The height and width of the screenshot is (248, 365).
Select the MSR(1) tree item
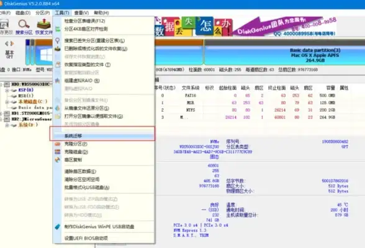click(x=26, y=96)
